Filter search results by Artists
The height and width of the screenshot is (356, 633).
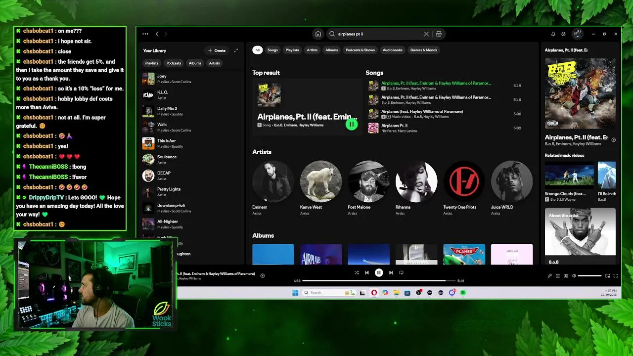[x=312, y=50]
